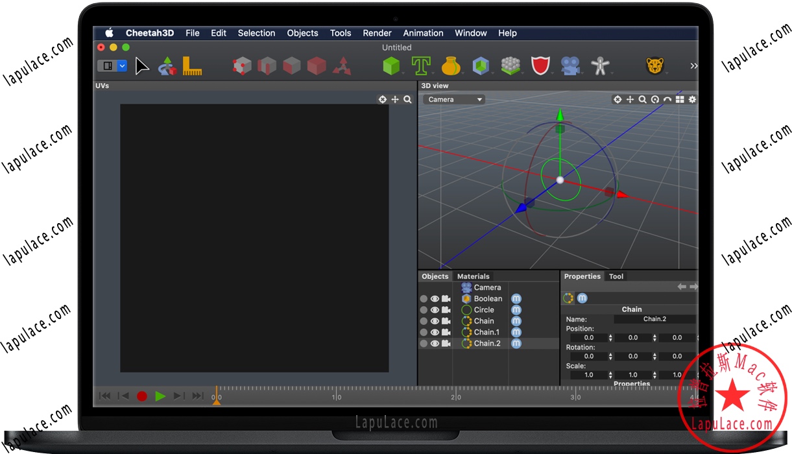Select the green box creation tool
This screenshot has height=454, width=792.
391,66
